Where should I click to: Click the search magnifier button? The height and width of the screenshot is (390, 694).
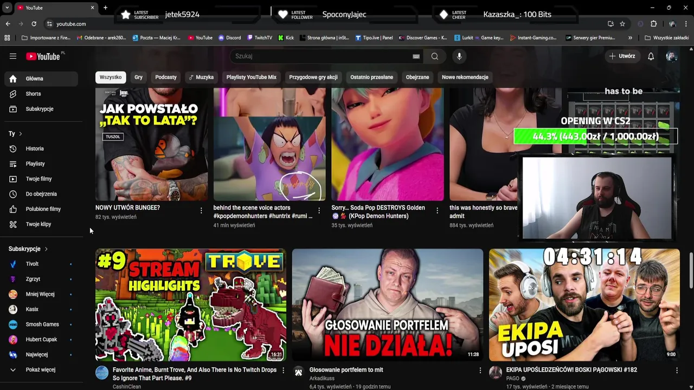435,56
